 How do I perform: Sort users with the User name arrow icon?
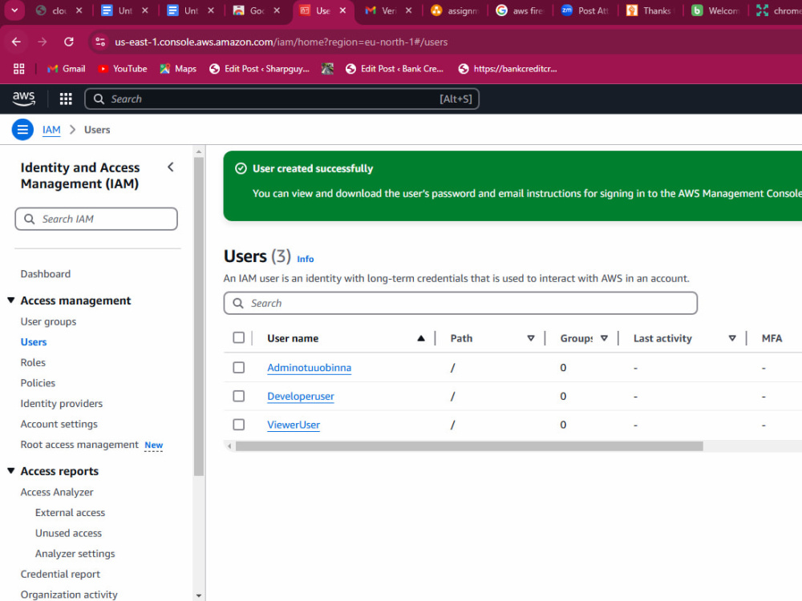point(421,337)
